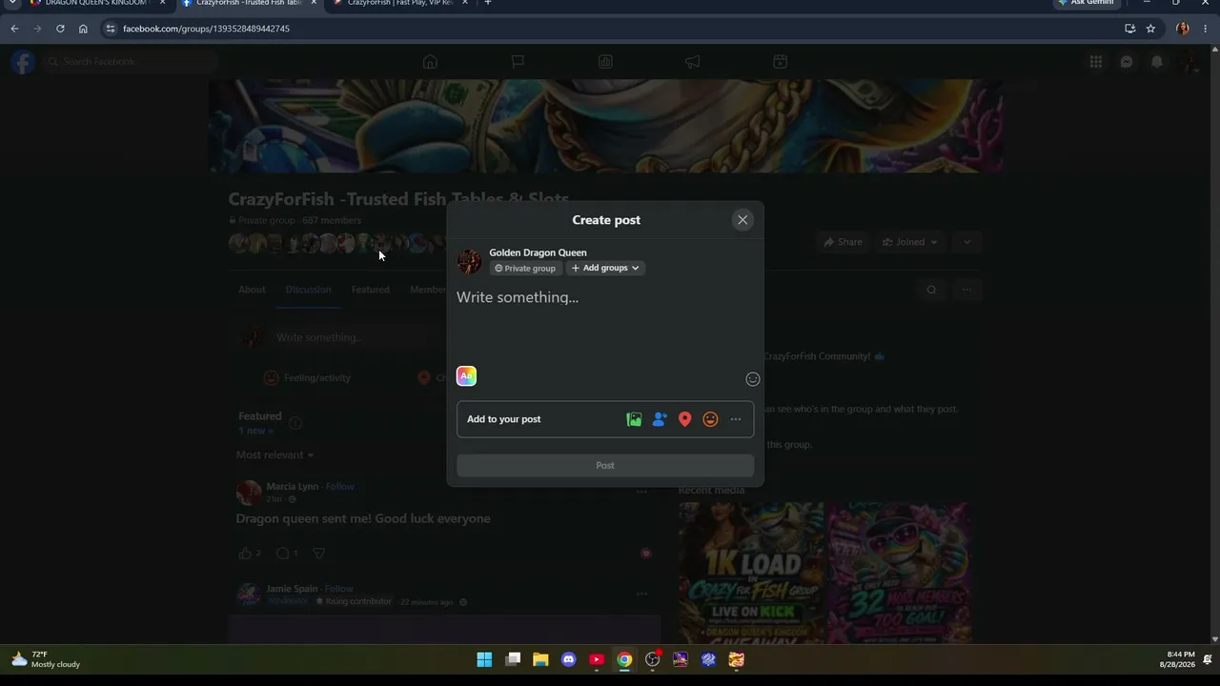Image resolution: width=1220 pixels, height=686 pixels.
Task: Open Golden Dragon Queen profile picture in dialog
Action: coord(469,261)
